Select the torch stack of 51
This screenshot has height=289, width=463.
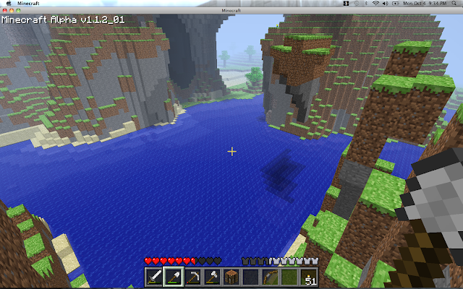(x=309, y=277)
